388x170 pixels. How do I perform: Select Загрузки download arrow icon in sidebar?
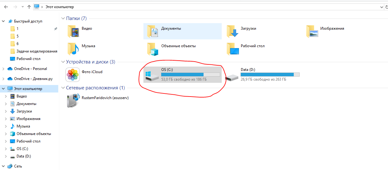point(13,111)
